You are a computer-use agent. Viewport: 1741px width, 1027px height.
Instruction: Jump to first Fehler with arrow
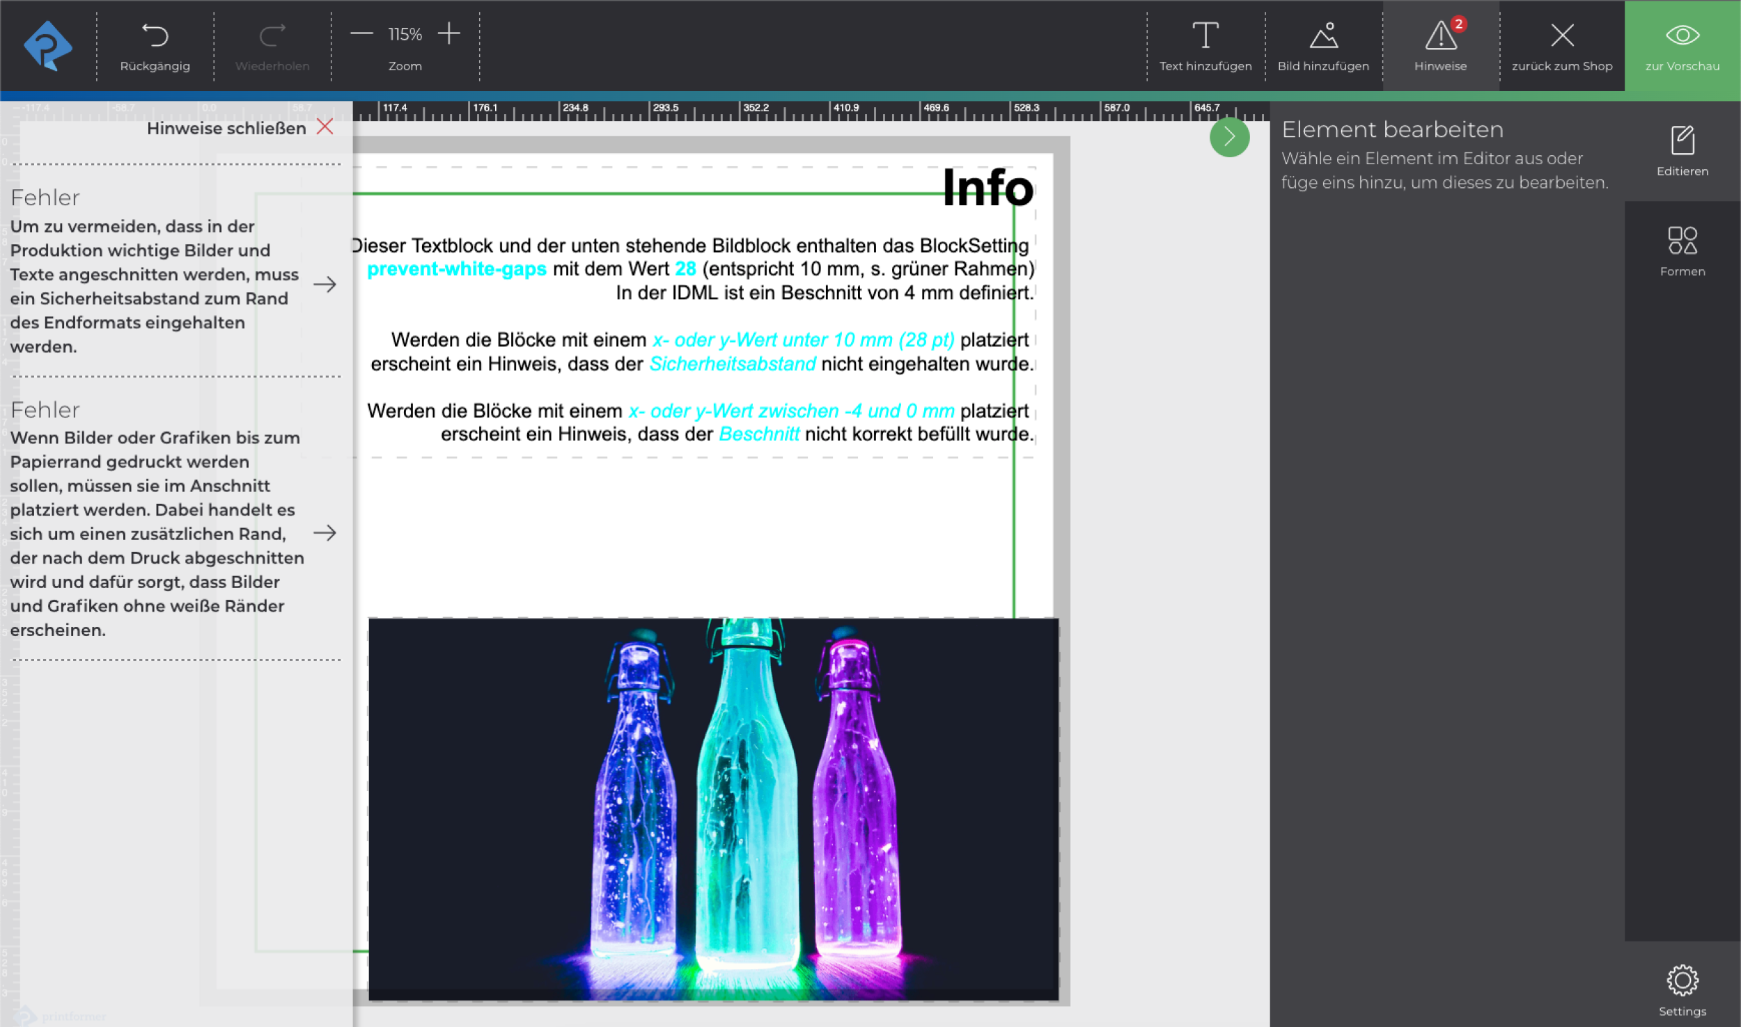(325, 285)
